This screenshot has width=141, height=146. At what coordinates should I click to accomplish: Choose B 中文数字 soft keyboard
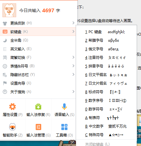click(106, 126)
